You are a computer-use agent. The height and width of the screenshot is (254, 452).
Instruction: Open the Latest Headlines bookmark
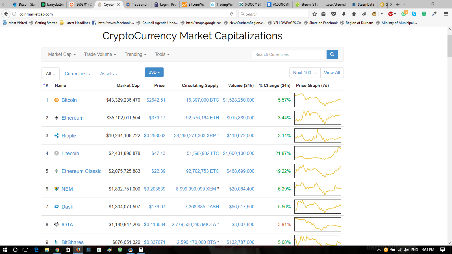(x=75, y=23)
